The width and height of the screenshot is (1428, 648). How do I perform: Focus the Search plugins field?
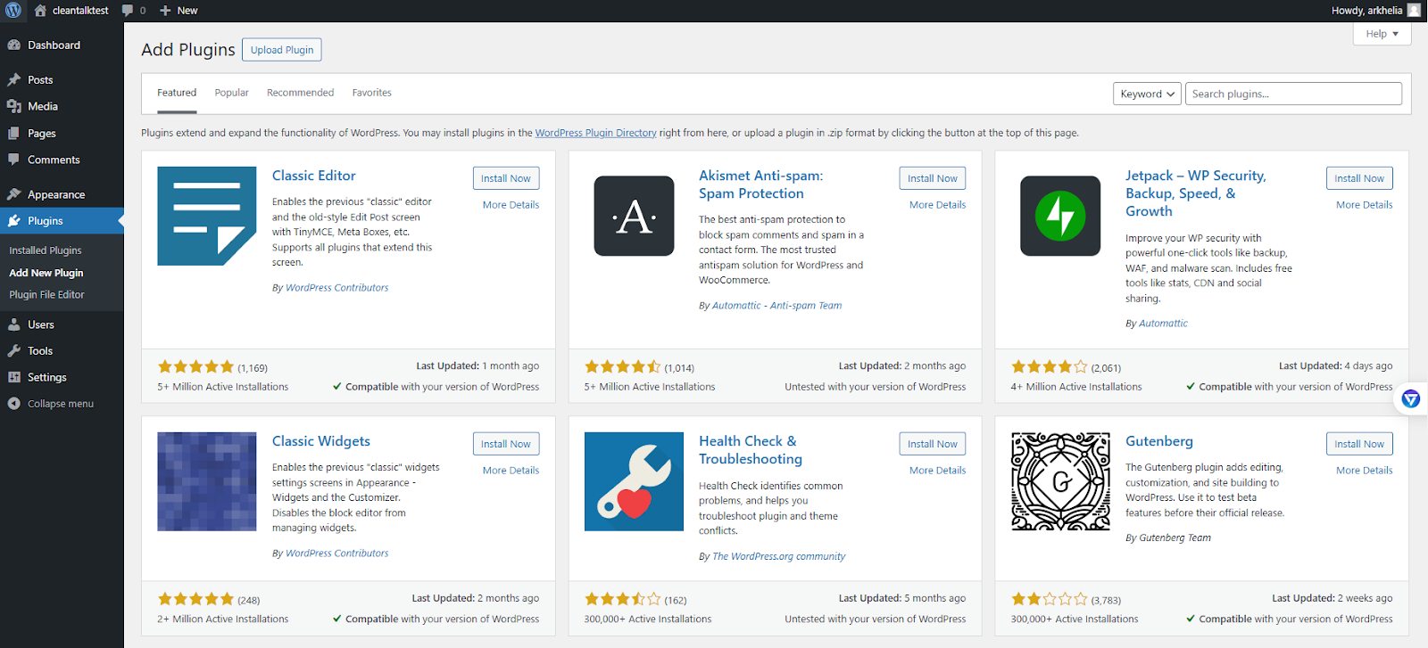click(x=1292, y=94)
